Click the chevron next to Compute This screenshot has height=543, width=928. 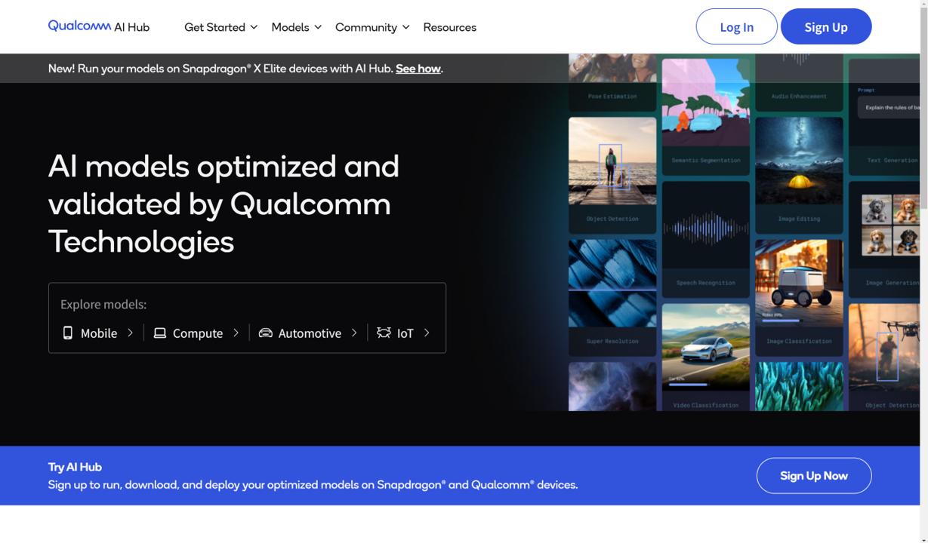(236, 333)
